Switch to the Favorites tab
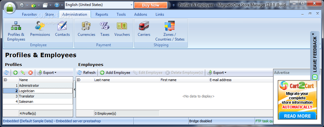The height and width of the screenshot is (127, 324). [29, 14]
